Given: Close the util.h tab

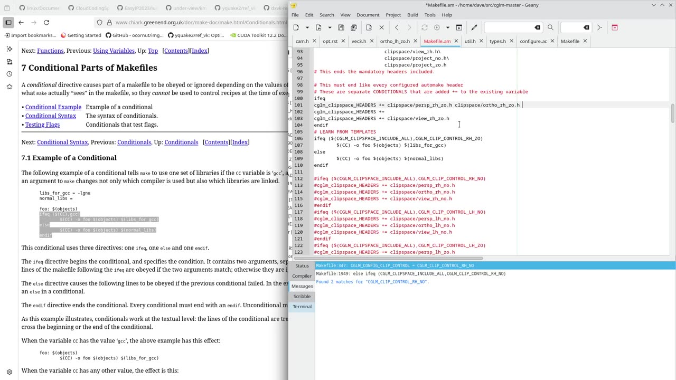Looking at the screenshot, I should coord(481,41).
